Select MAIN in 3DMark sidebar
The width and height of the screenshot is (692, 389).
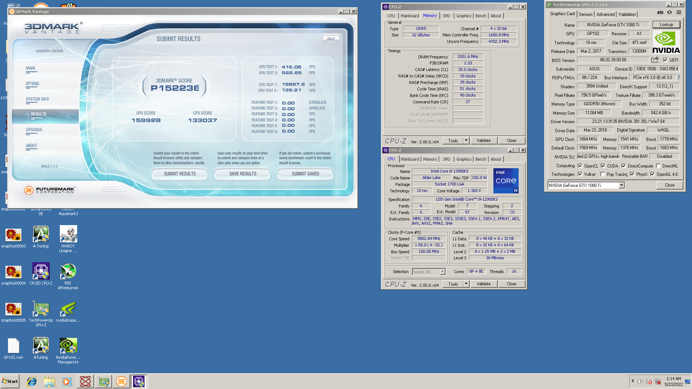(x=31, y=68)
